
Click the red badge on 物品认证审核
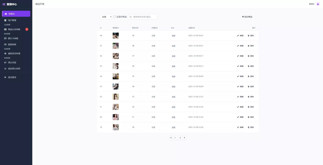[x=27, y=29]
